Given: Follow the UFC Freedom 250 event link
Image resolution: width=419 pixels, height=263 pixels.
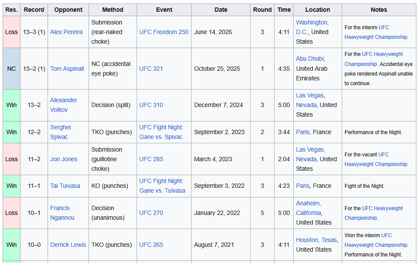Looking at the screenshot, I should click(164, 32).
